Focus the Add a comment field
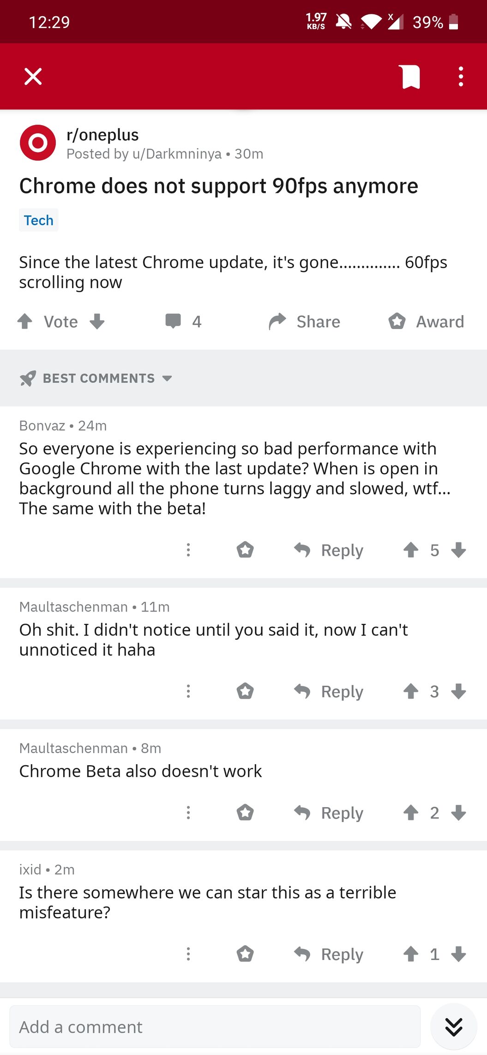Screen dimensions: 487x1055 point(215,1027)
